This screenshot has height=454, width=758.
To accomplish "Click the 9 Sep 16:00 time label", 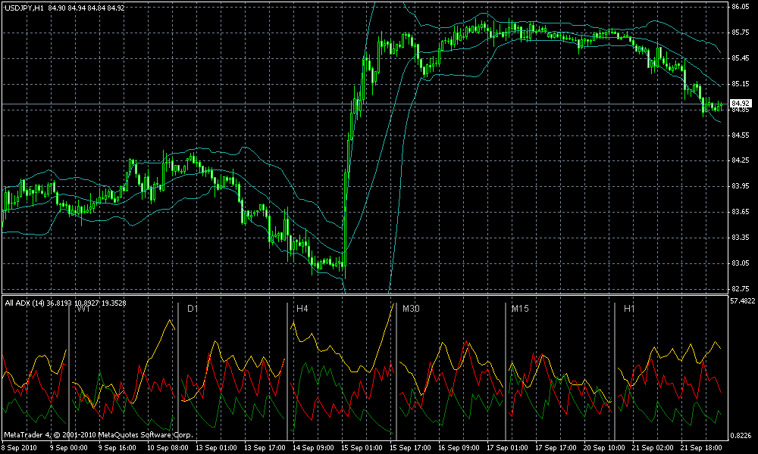I will point(117,448).
